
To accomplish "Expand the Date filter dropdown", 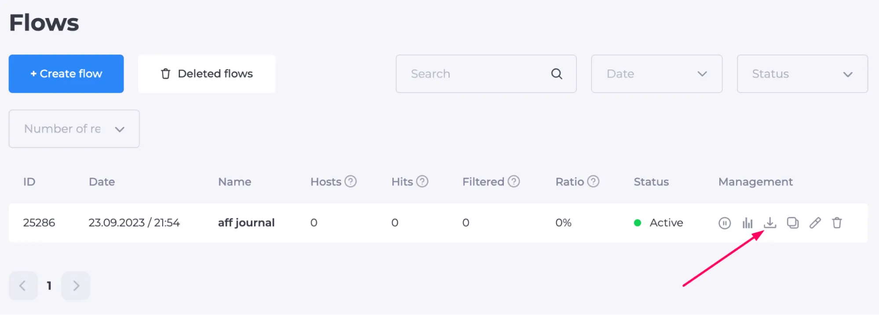I will (x=657, y=74).
